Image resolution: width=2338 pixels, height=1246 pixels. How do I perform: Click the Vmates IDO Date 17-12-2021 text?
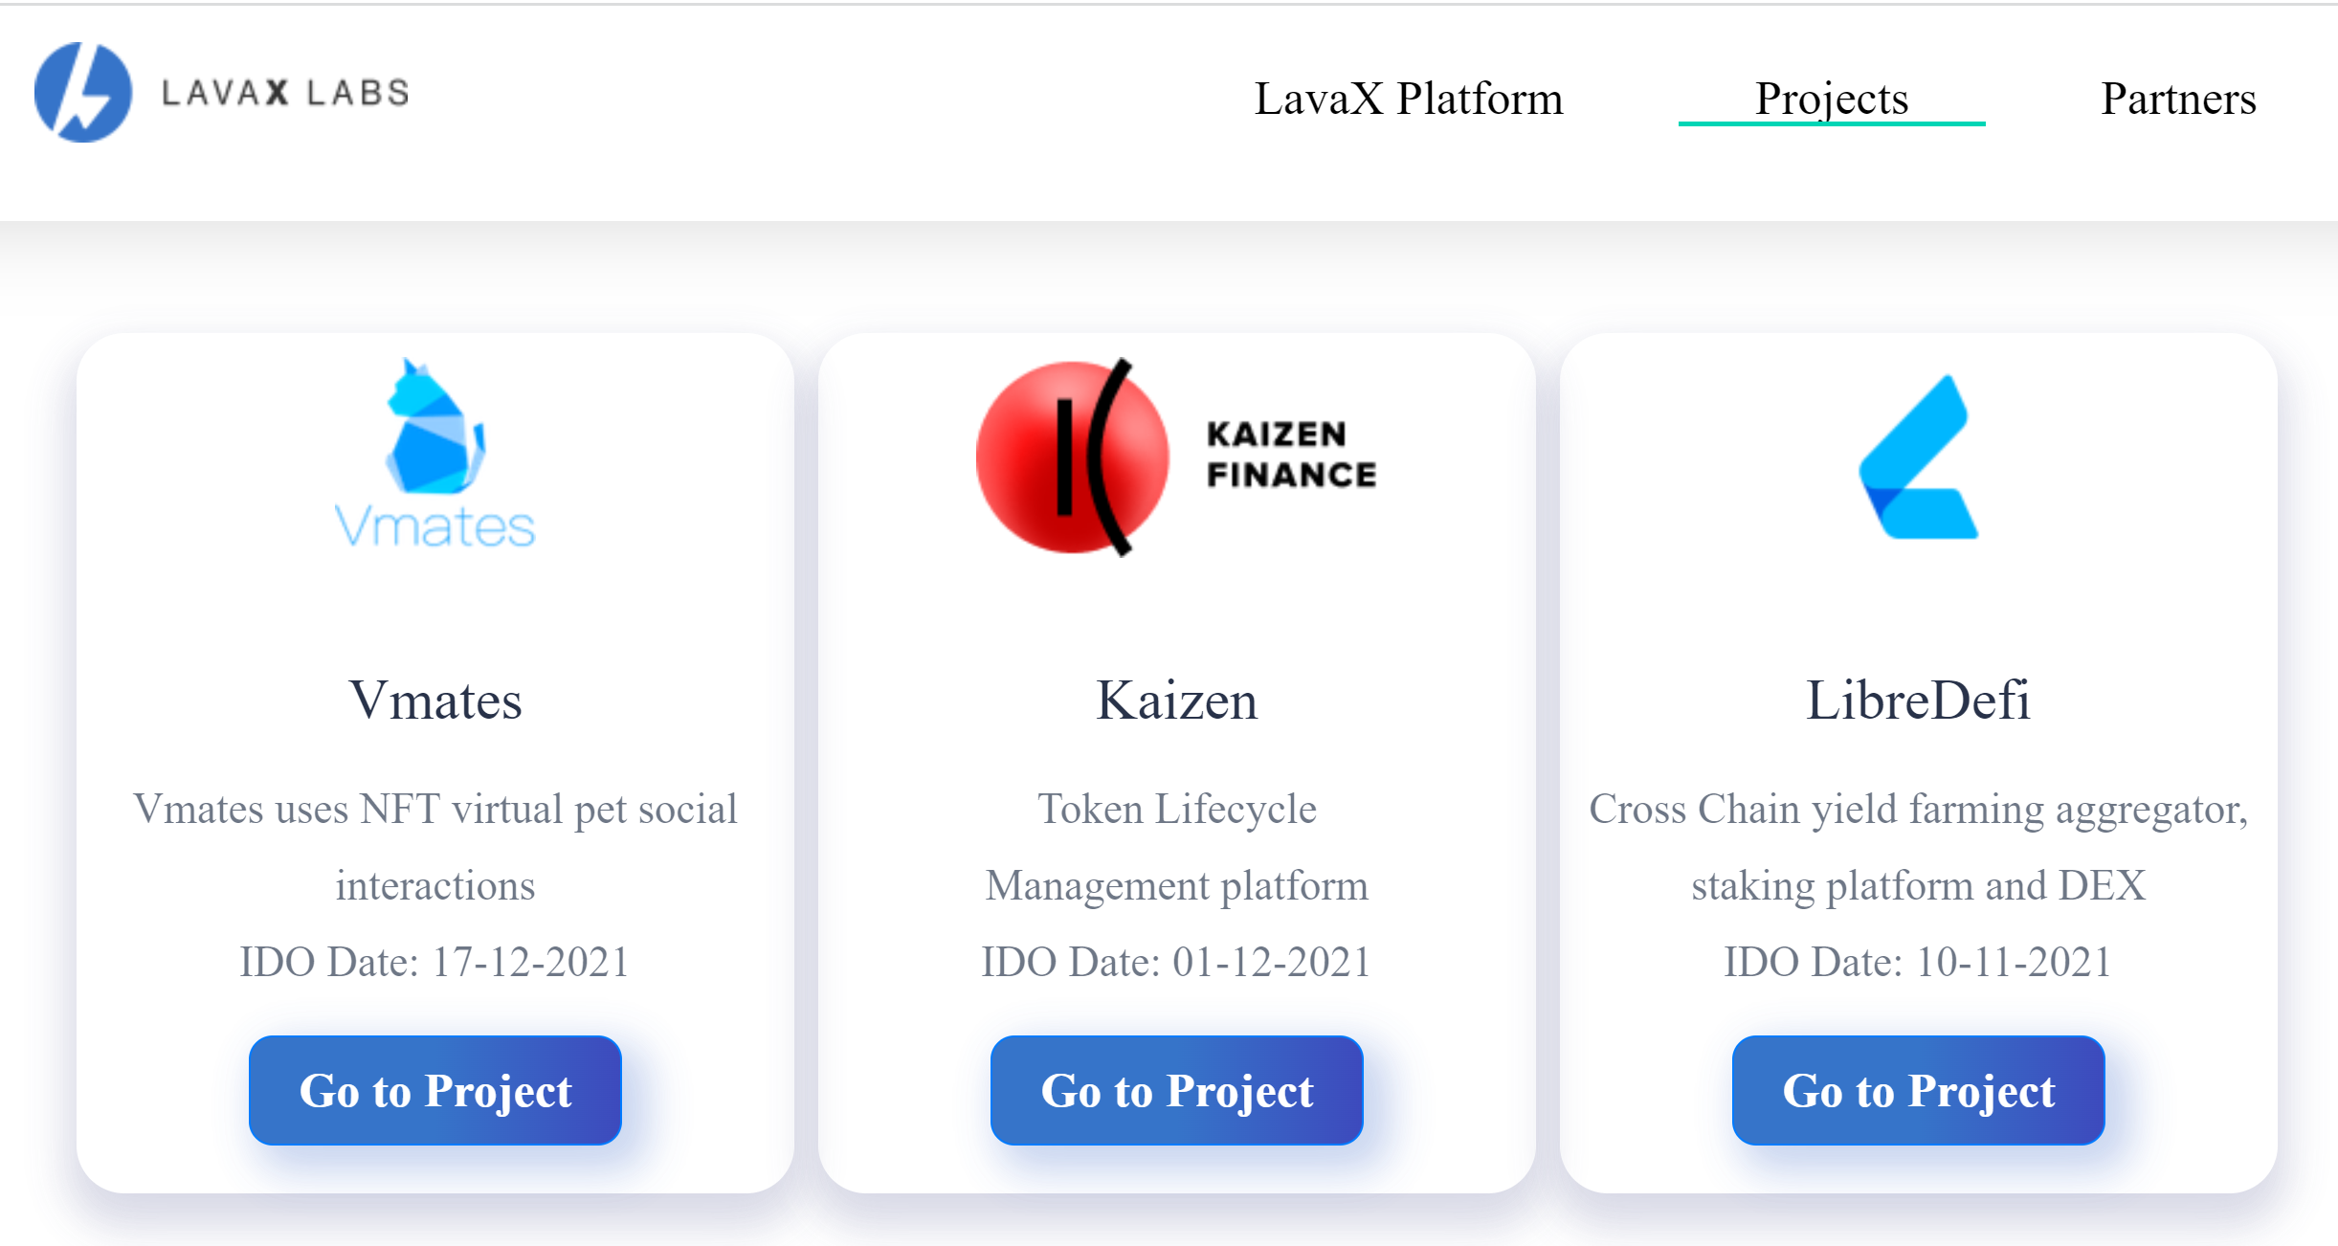pyautogui.click(x=435, y=962)
